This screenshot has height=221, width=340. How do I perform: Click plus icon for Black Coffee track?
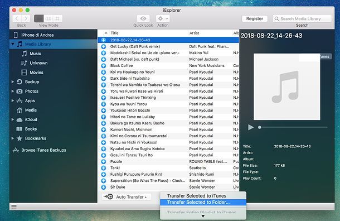point(104,65)
